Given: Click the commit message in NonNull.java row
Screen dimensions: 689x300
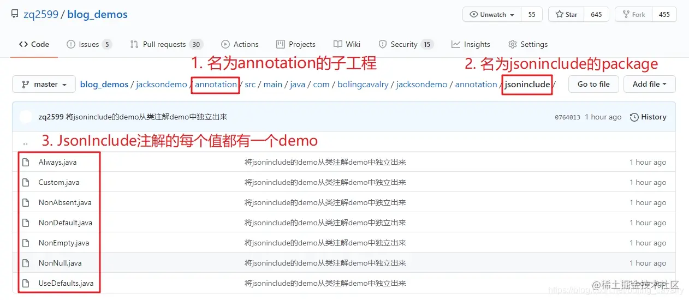Looking at the screenshot, I should point(325,263).
